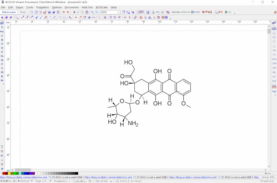Viewport: 277px width, 183px height.
Task: Add a t-Bu substituent from the right panel
Action: pyautogui.click(x=274, y=50)
